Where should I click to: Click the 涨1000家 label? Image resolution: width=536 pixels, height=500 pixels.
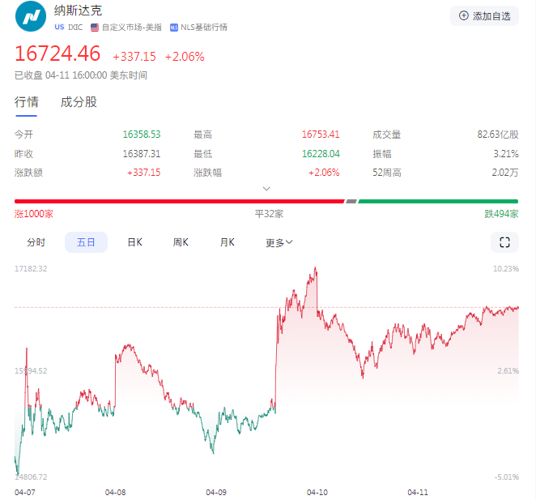[33, 214]
